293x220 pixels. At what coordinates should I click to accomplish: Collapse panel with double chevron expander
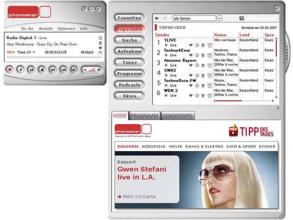pyautogui.click(x=278, y=108)
